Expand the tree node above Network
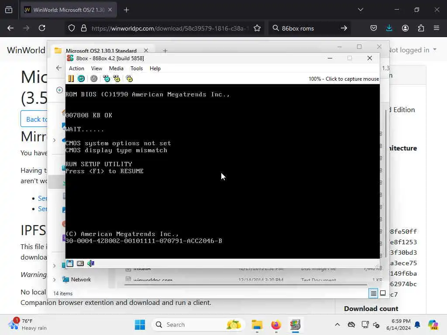Image resolution: width=447 pixels, height=335 pixels. pos(54,266)
